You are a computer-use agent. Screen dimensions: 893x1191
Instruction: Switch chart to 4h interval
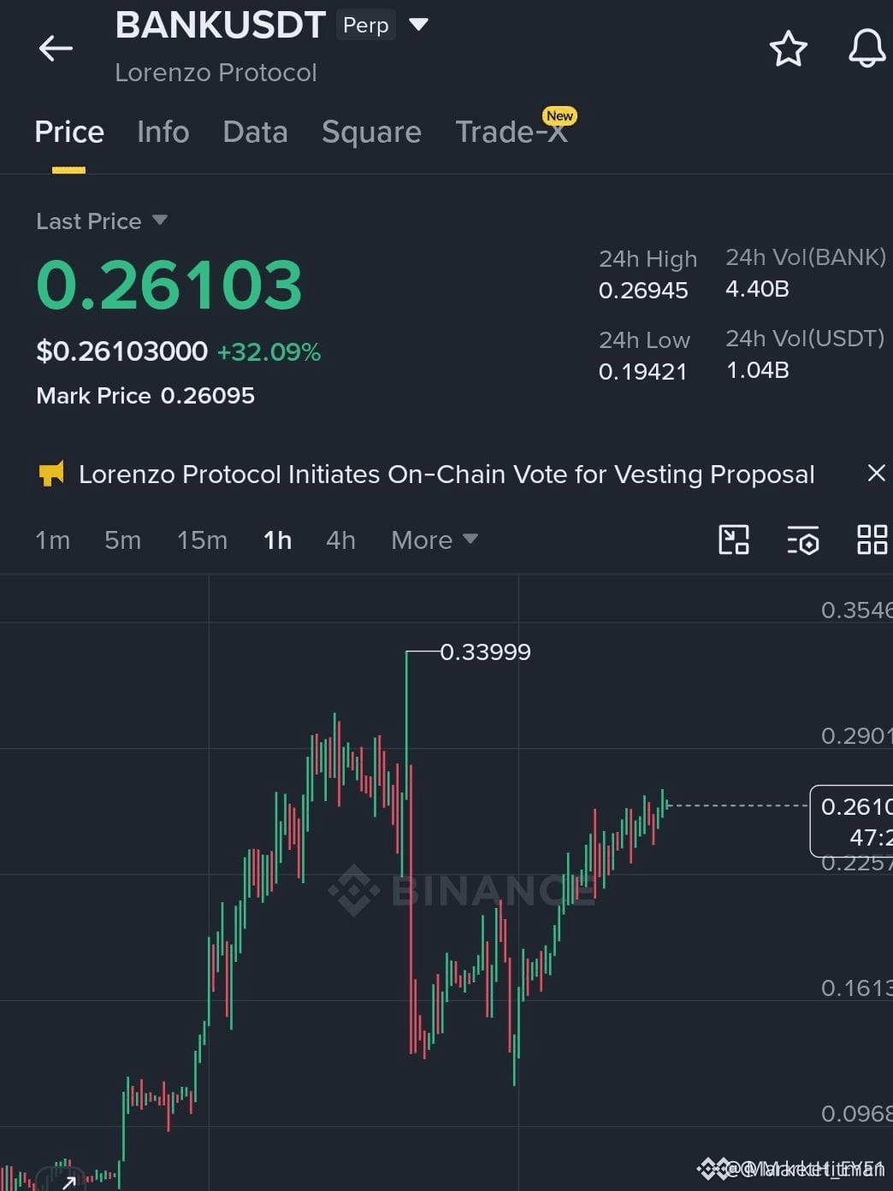tap(340, 540)
